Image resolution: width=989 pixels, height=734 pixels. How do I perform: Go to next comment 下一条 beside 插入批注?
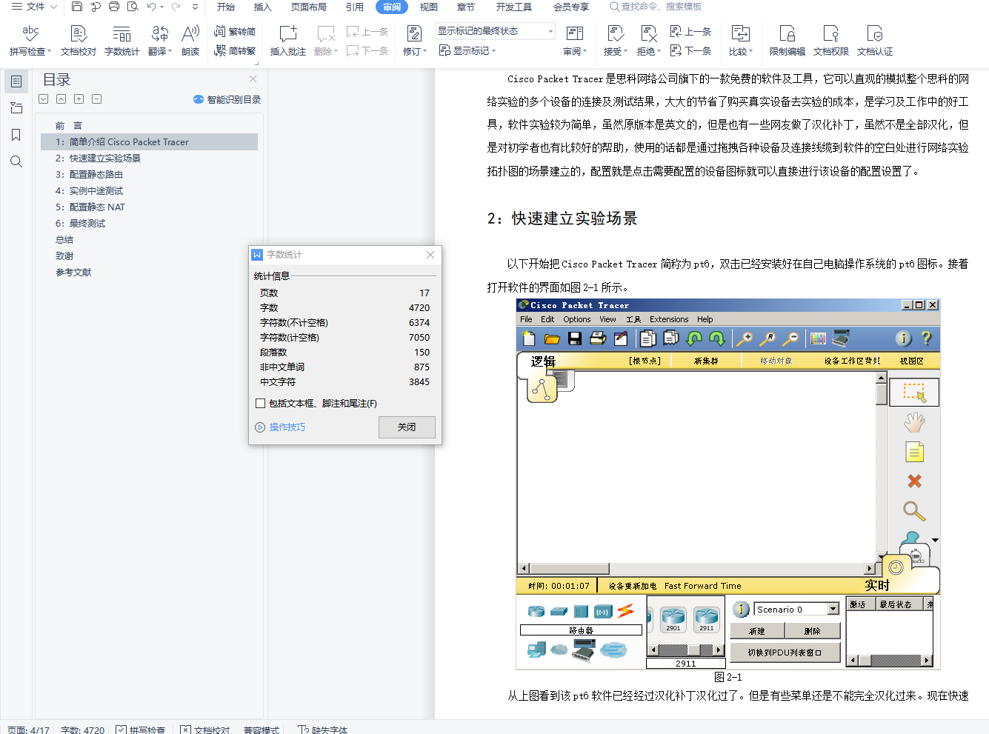pos(367,50)
